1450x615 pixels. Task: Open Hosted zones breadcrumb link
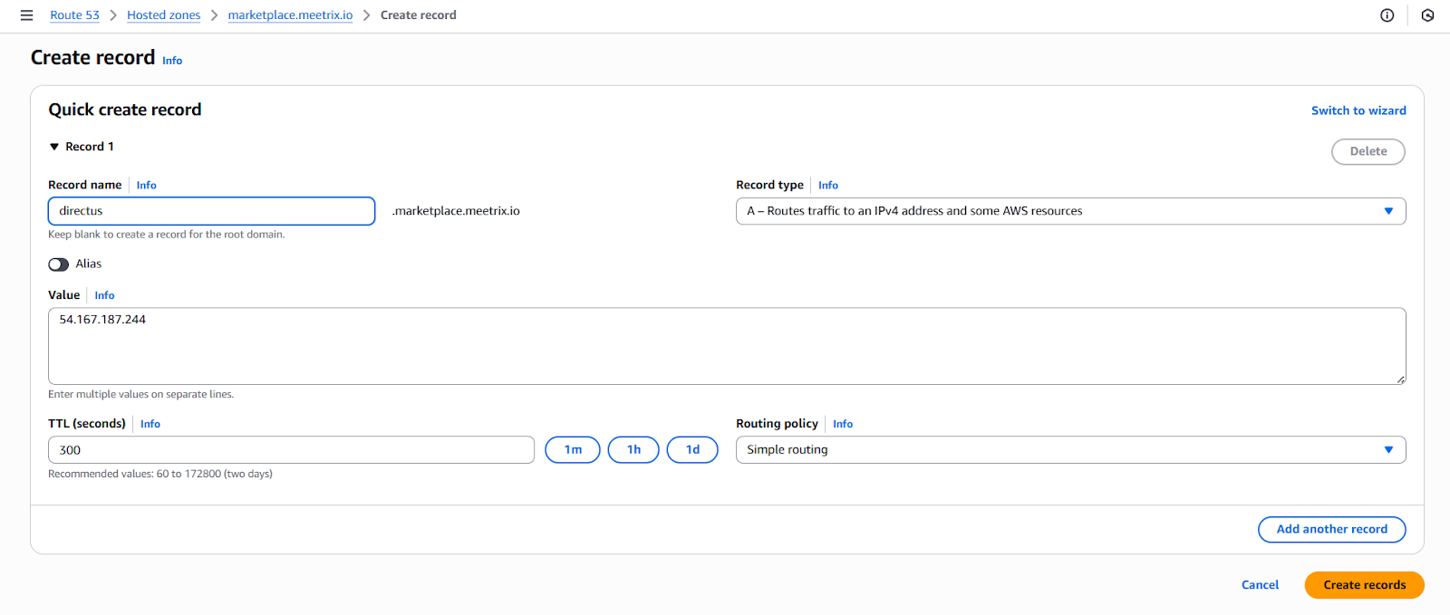pos(163,15)
